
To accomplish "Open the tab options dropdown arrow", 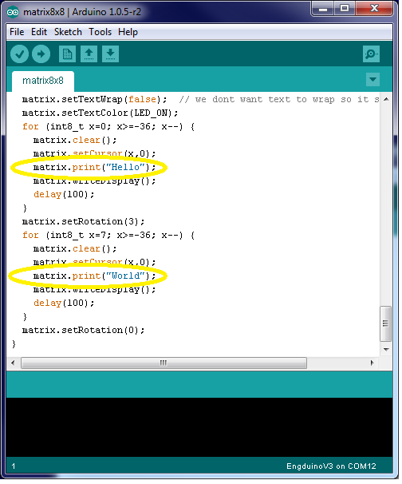I will [x=372, y=80].
